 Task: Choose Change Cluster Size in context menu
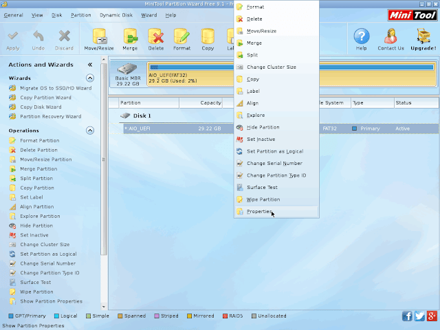[276, 67]
